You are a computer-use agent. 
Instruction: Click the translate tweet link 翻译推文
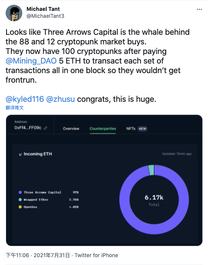pyautogui.click(x=14, y=107)
